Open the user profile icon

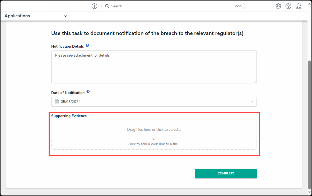[x=299, y=6]
